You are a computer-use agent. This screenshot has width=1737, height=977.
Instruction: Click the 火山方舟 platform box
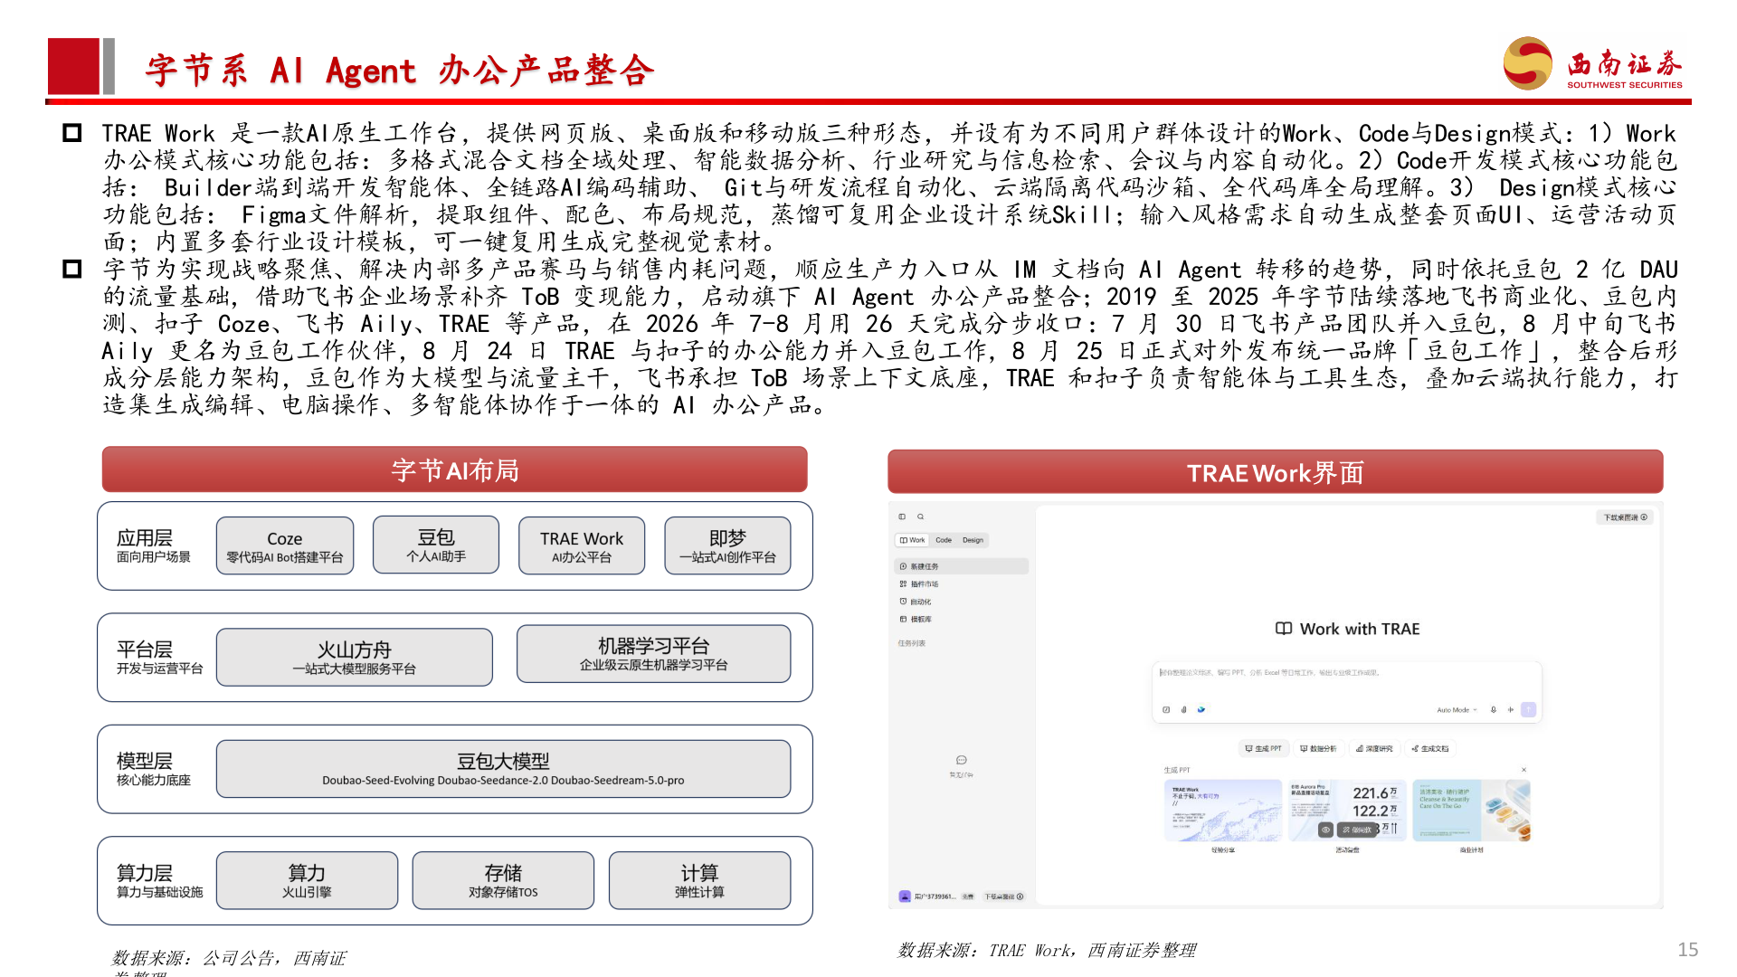355,658
